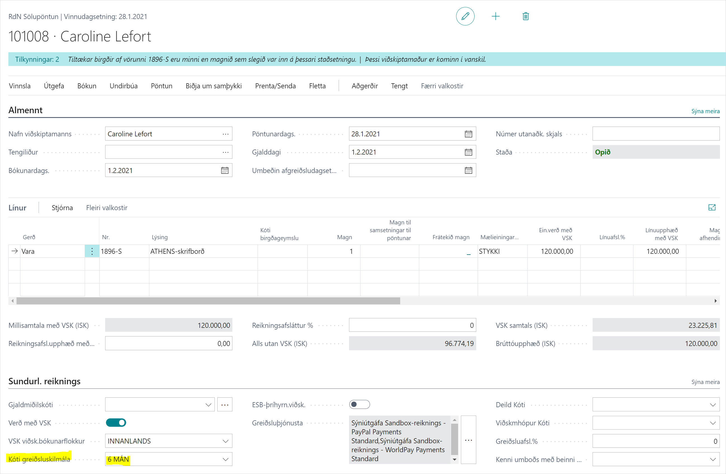Click unit cell STYKKI in lines
Viewport: 726px width, 474px height.
pyautogui.click(x=502, y=251)
